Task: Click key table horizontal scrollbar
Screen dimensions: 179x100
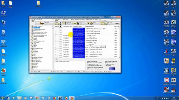Action: pos(86,59)
